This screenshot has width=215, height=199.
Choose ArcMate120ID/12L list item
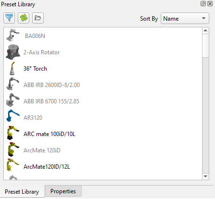103,167
